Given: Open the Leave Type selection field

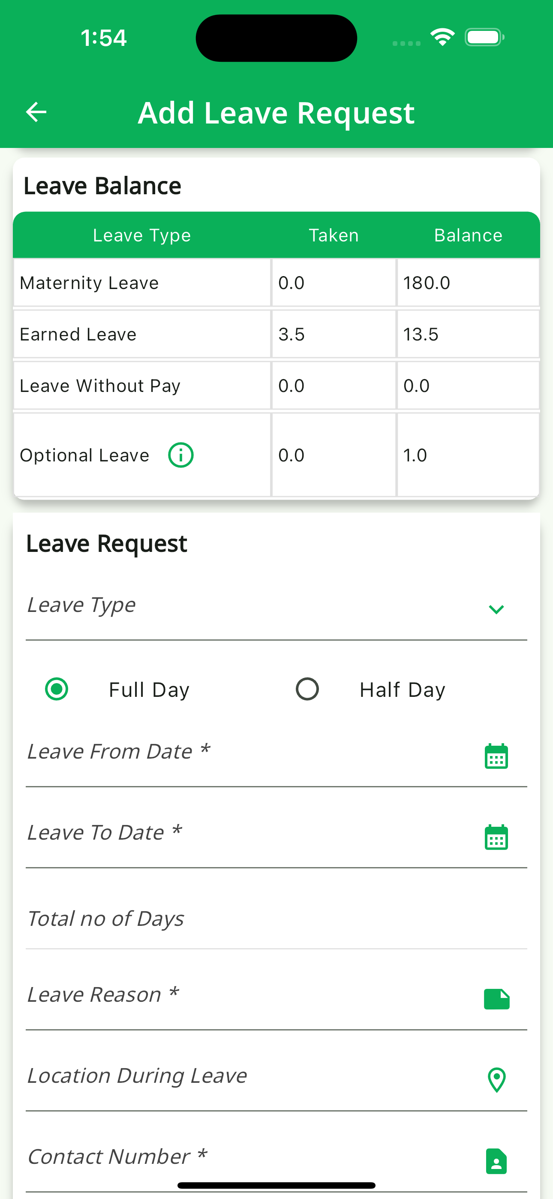Looking at the screenshot, I should tap(251, 606).
